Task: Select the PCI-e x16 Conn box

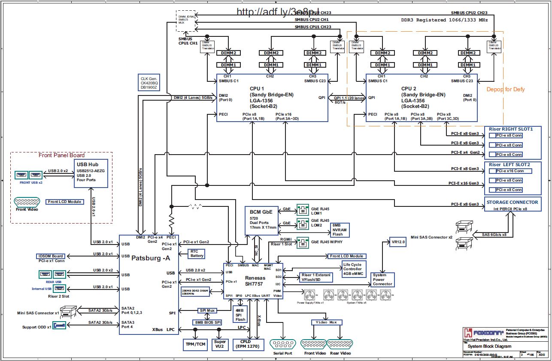Action: pos(510,171)
